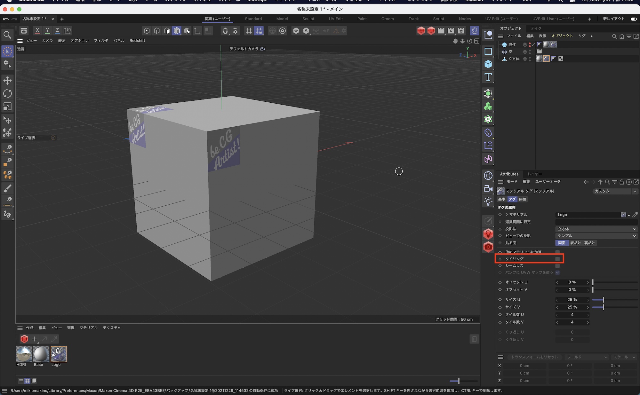Viewport: 640px width, 395px height.
Task: Enable the シームレス checkbox
Action: [x=557, y=266]
